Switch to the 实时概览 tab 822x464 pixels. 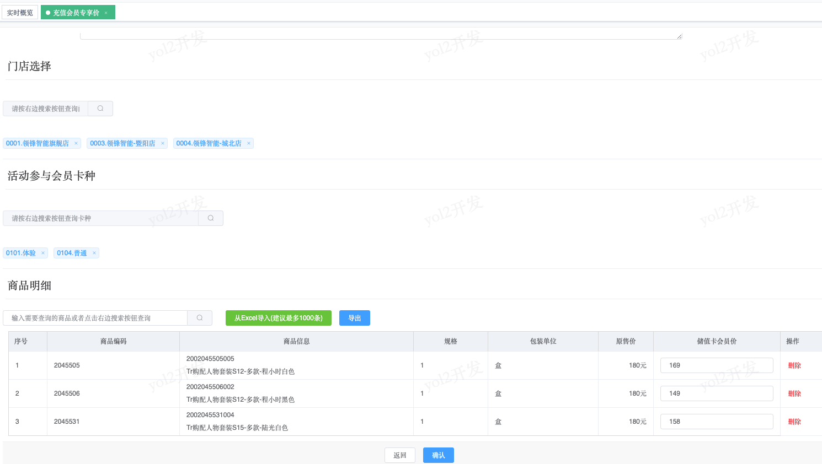20,13
